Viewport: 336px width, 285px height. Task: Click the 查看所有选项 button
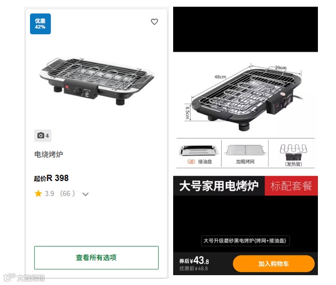click(96, 258)
